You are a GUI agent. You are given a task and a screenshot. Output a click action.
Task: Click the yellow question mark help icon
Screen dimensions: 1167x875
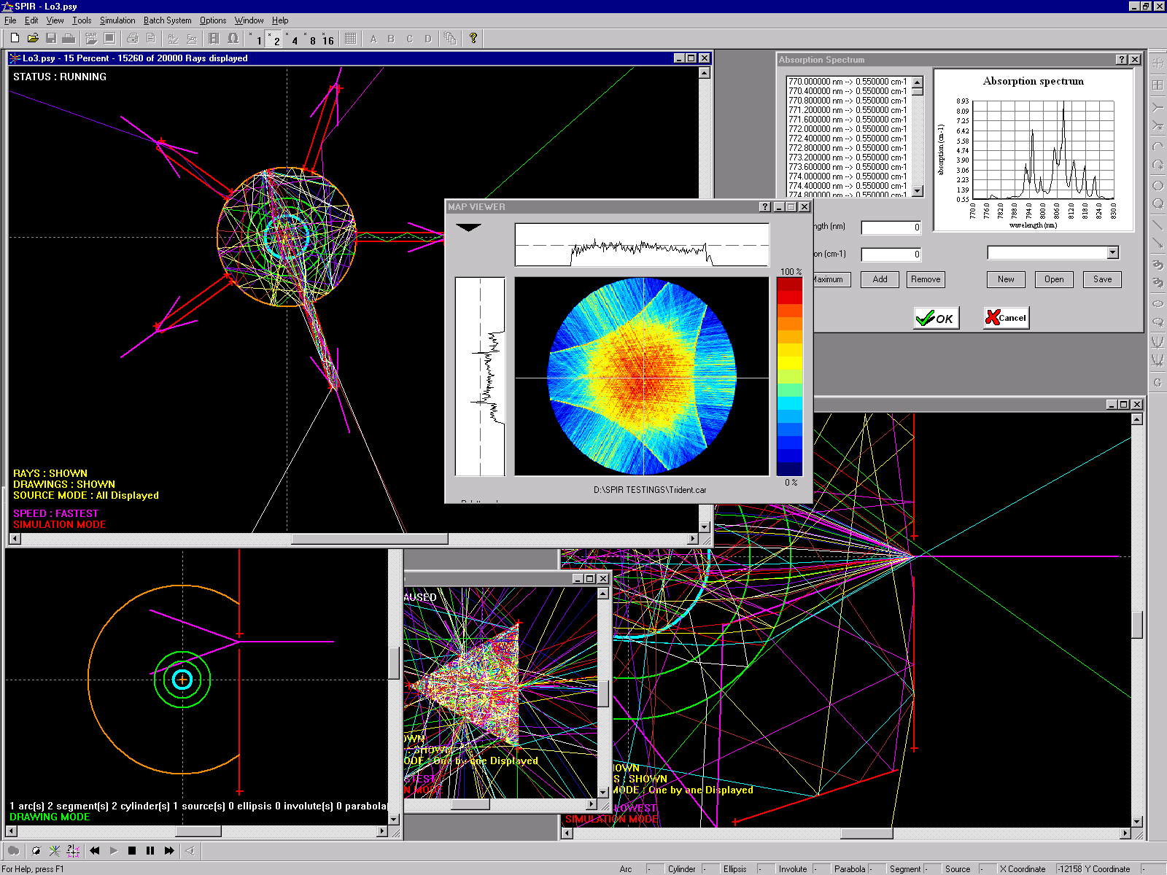[473, 39]
